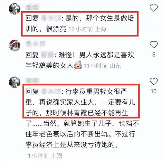Tap the crying-laughing emoji after 女人
Viewport: 162px width, 161px height.
coord(78,65)
